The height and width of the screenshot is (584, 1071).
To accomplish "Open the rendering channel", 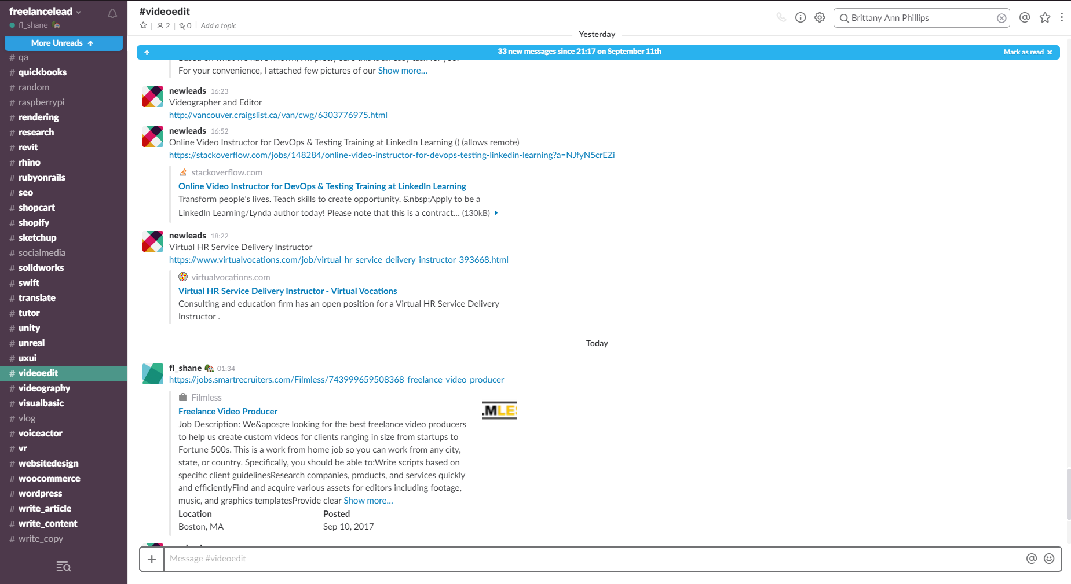I will tap(64, 117).
